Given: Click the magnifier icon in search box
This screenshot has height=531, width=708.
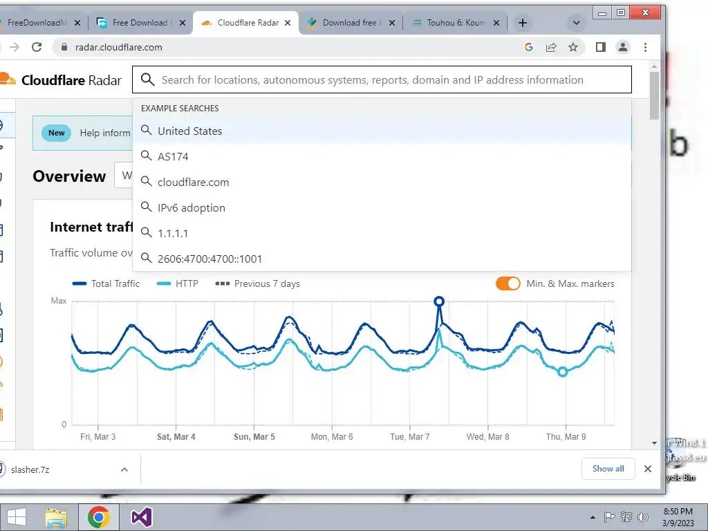Looking at the screenshot, I should (x=147, y=80).
